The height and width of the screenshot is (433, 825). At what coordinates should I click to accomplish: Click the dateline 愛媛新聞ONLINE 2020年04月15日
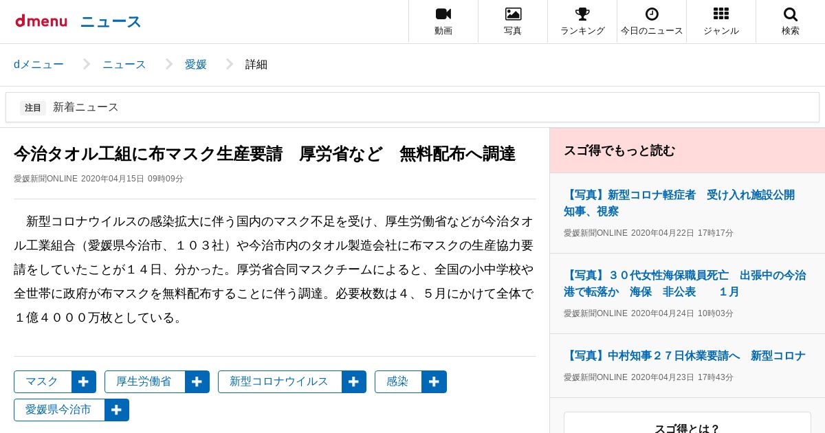(98, 179)
